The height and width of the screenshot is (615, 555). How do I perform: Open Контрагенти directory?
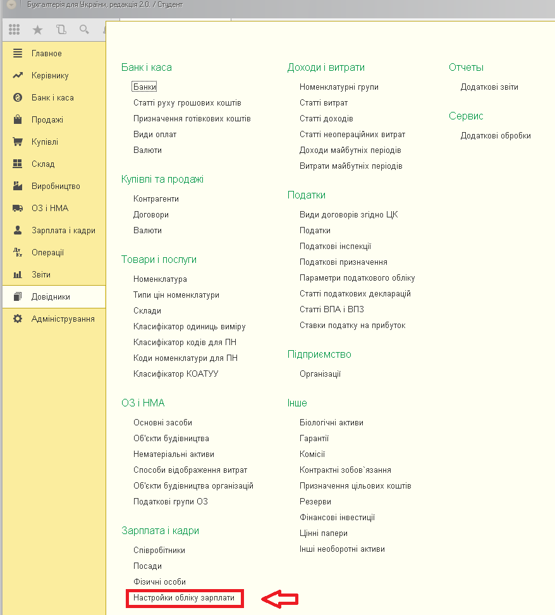(x=156, y=199)
